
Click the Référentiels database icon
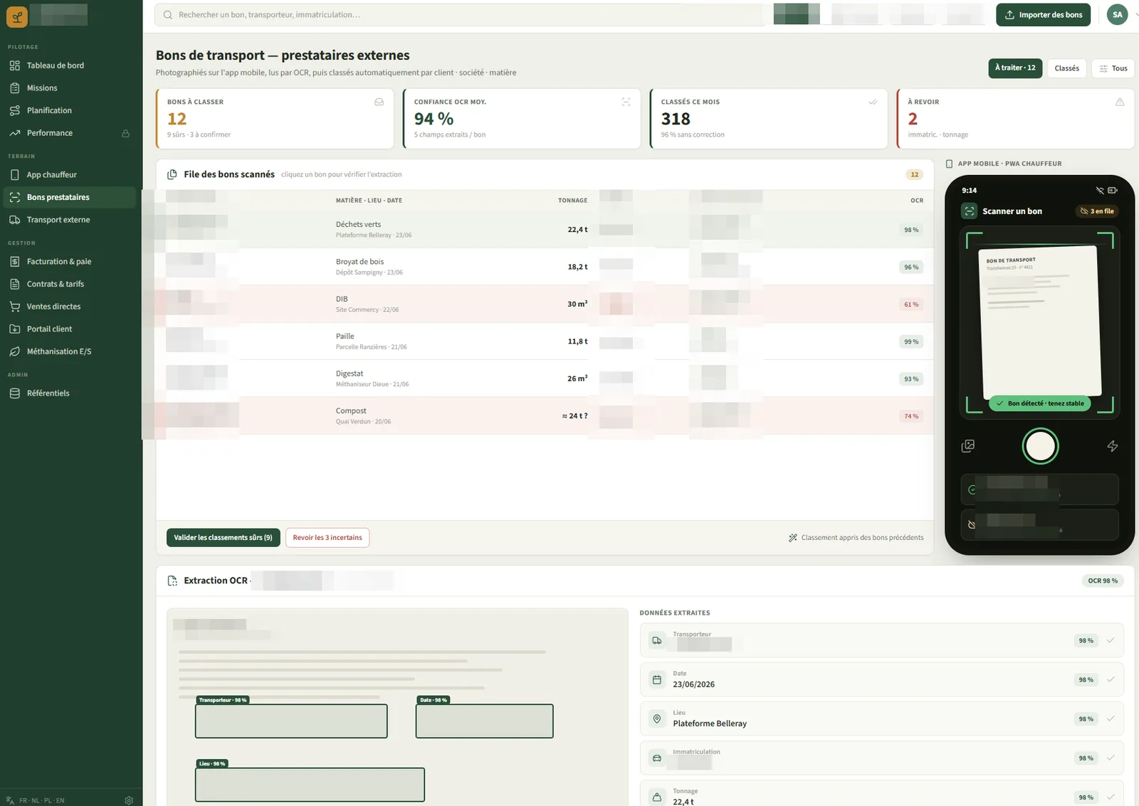click(x=14, y=393)
